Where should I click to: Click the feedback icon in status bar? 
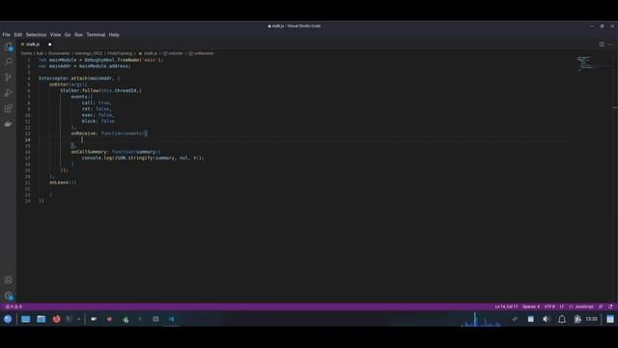pyautogui.click(x=601, y=306)
